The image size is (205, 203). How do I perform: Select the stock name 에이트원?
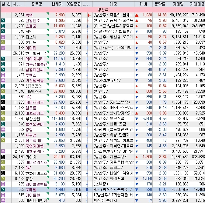pyautogui.click(x=33, y=195)
